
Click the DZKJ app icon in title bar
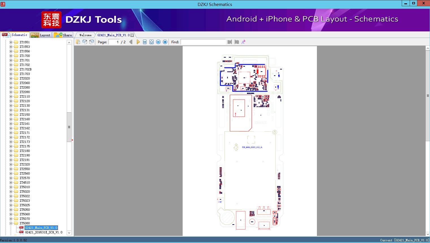coord(3,4)
